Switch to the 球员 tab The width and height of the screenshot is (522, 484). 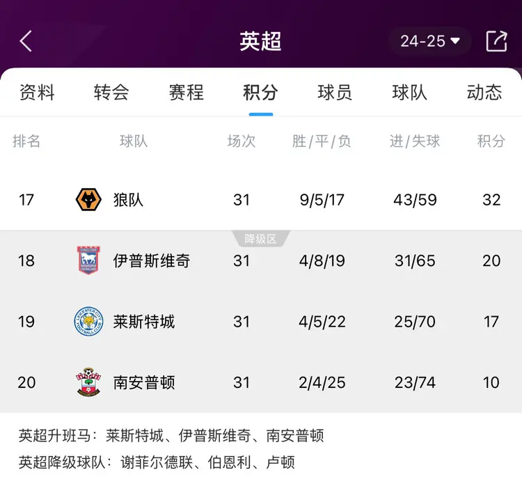coord(335,93)
